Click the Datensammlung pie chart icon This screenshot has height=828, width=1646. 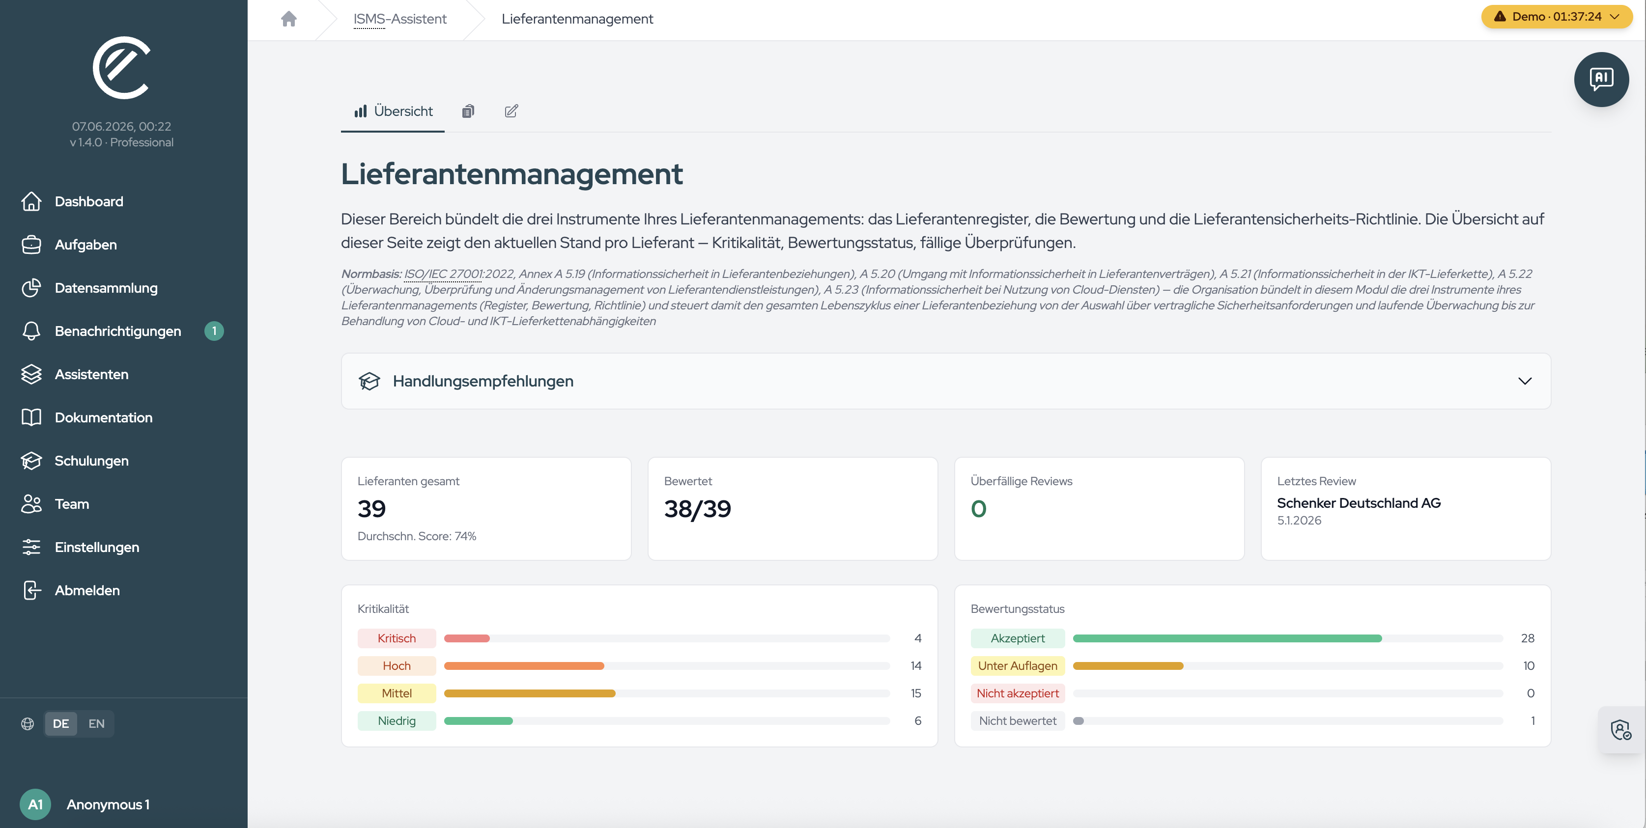pos(31,287)
